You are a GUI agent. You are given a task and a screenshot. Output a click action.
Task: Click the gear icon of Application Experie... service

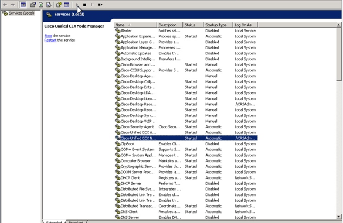coord(117,36)
